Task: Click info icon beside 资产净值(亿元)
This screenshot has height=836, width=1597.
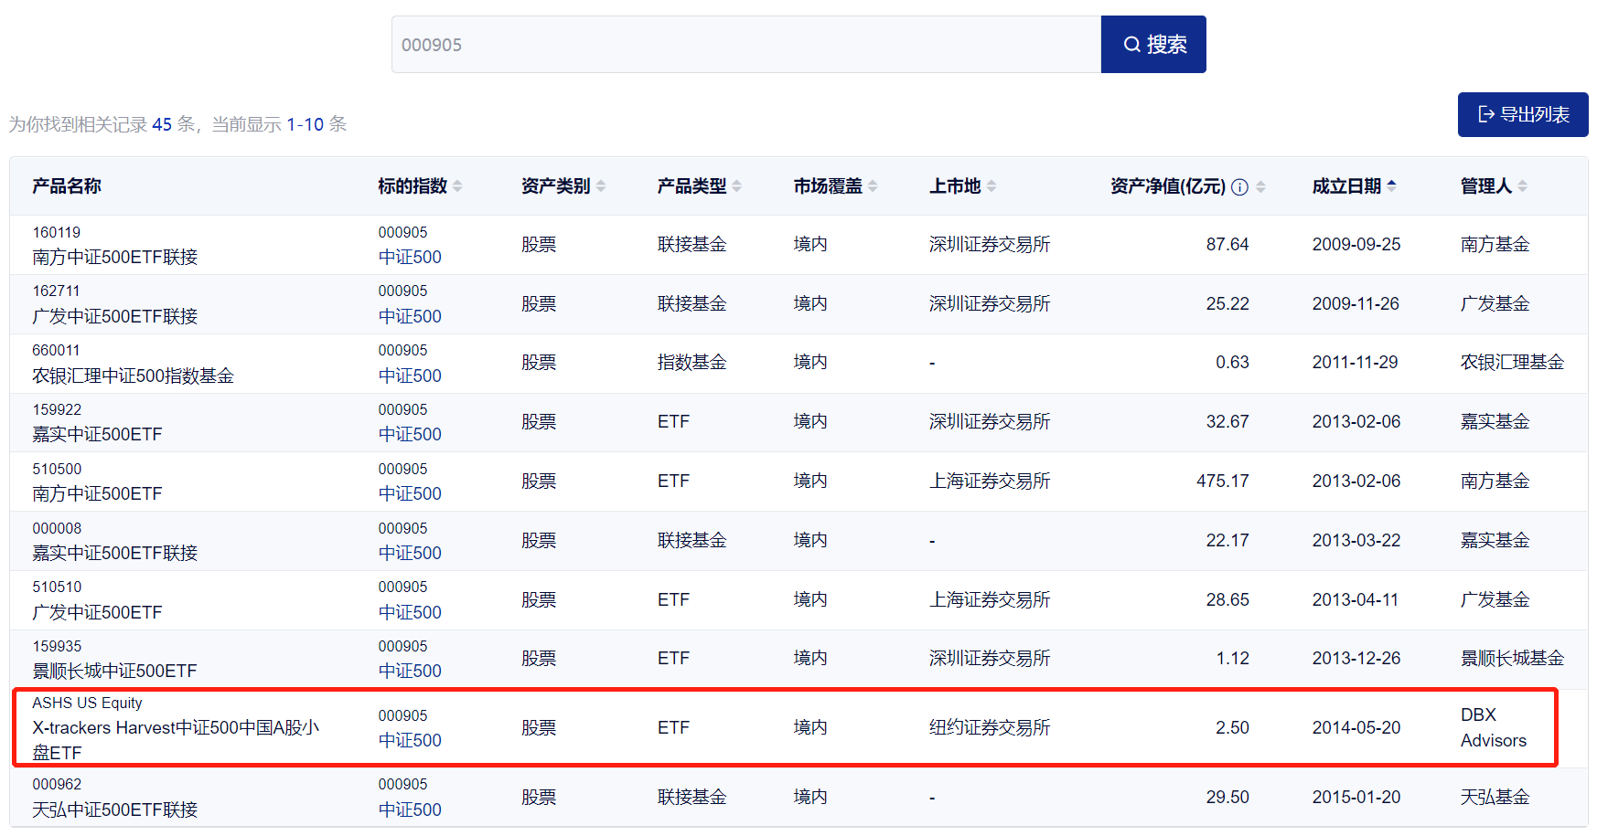Action: (1239, 187)
